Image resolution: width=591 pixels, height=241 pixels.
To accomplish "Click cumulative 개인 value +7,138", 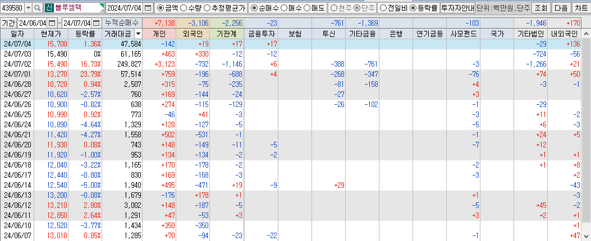I will coord(159,24).
